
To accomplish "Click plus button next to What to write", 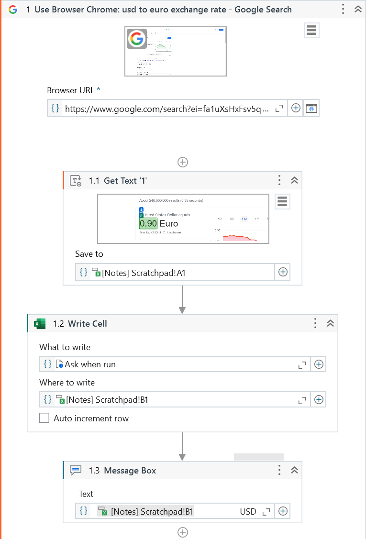I will point(319,364).
